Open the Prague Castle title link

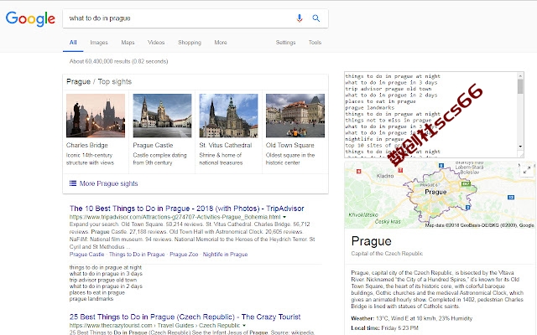point(153,145)
